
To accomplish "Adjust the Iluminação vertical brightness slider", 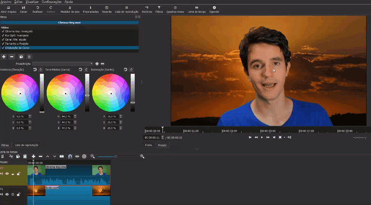I will pos(133,93).
